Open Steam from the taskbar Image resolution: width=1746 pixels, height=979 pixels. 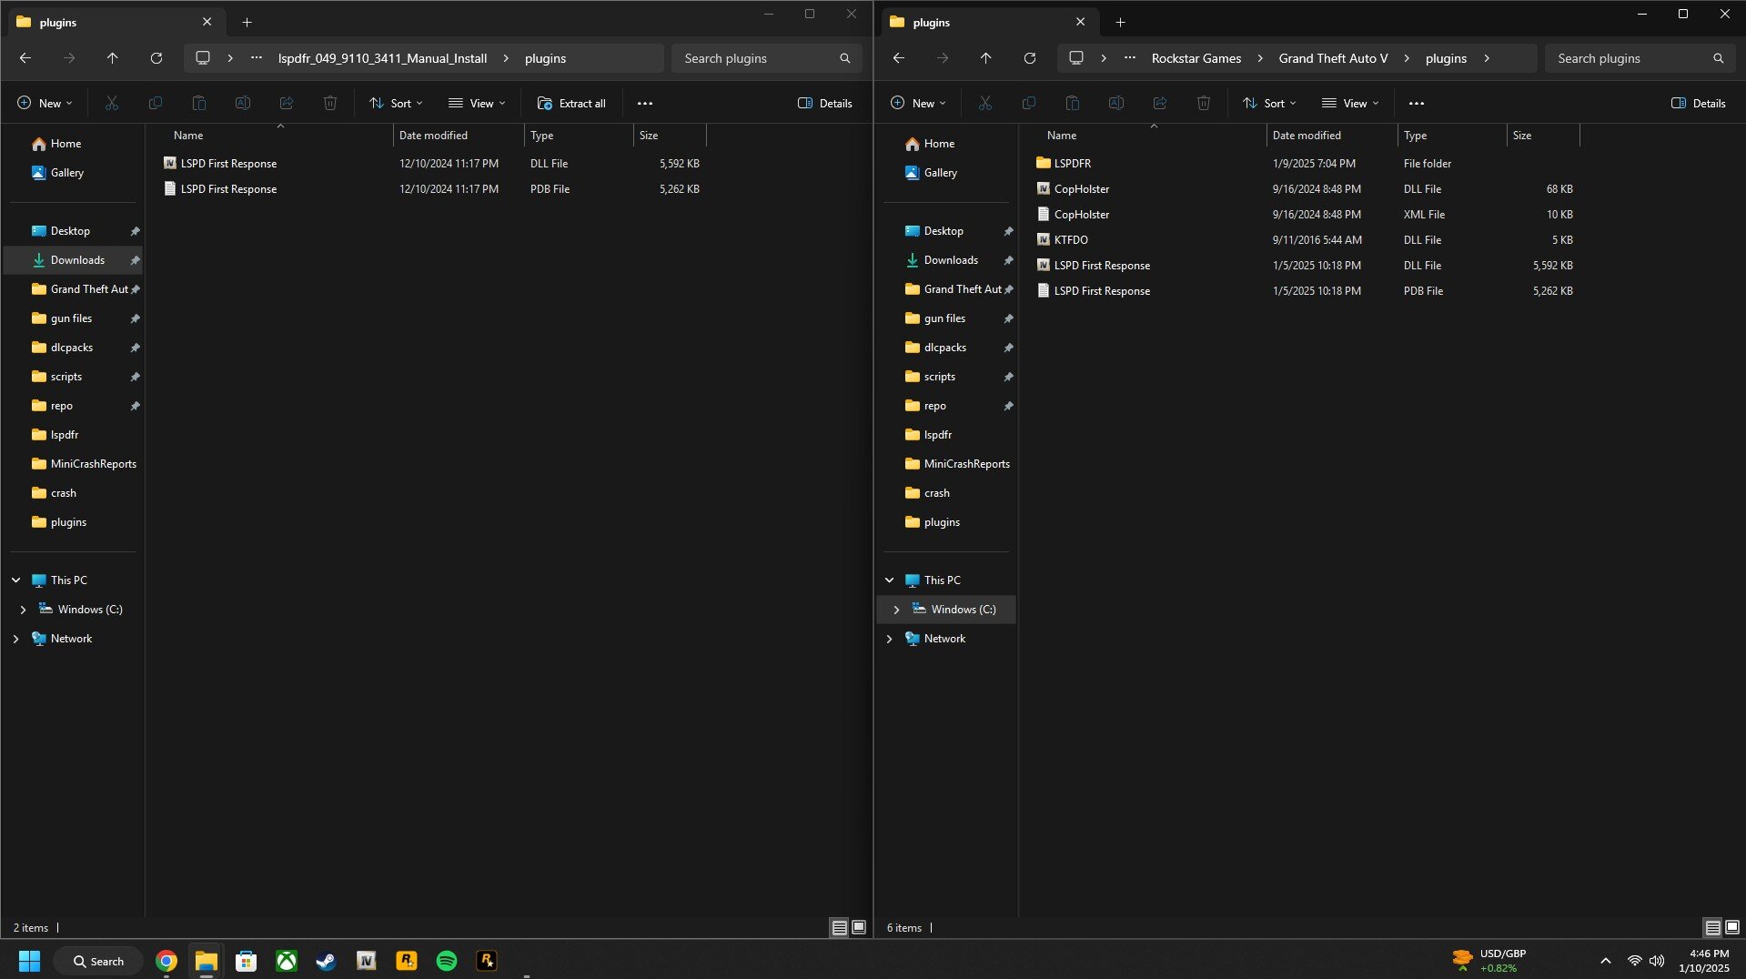pyautogui.click(x=326, y=961)
